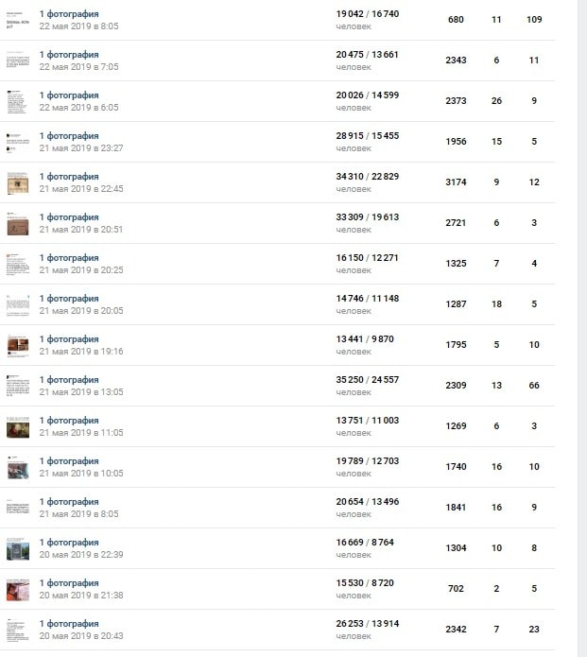This screenshot has height=657, width=587.
Task: Open post thumbnail dated 20 мая 21:38
Action: 17,589
